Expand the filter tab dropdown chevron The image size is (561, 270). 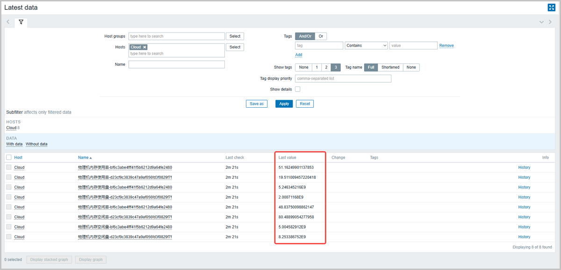click(x=541, y=22)
